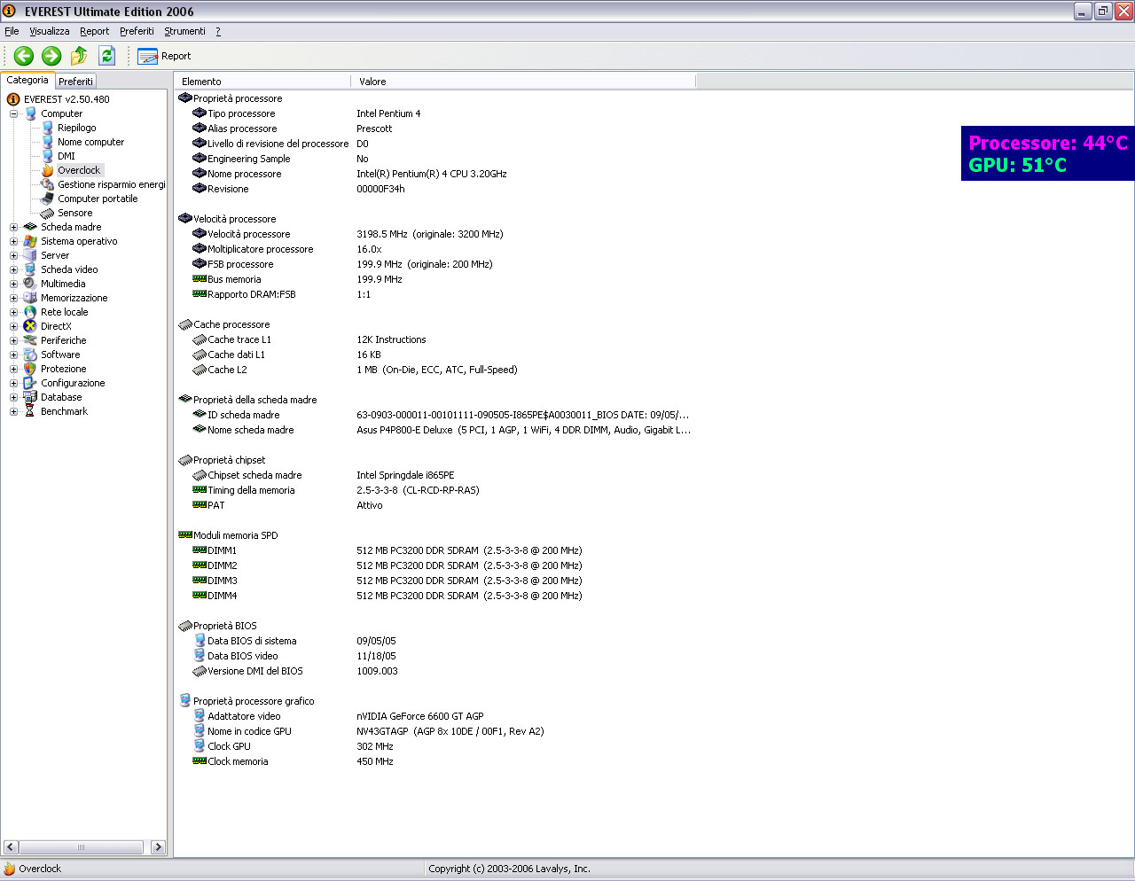The width and height of the screenshot is (1135, 881).
Task: Click the Multimedia speaker icon
Action: (x=30, y=284)
